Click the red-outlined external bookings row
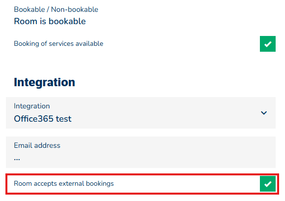This screenshot has width=285, height=201. [142, 184]
